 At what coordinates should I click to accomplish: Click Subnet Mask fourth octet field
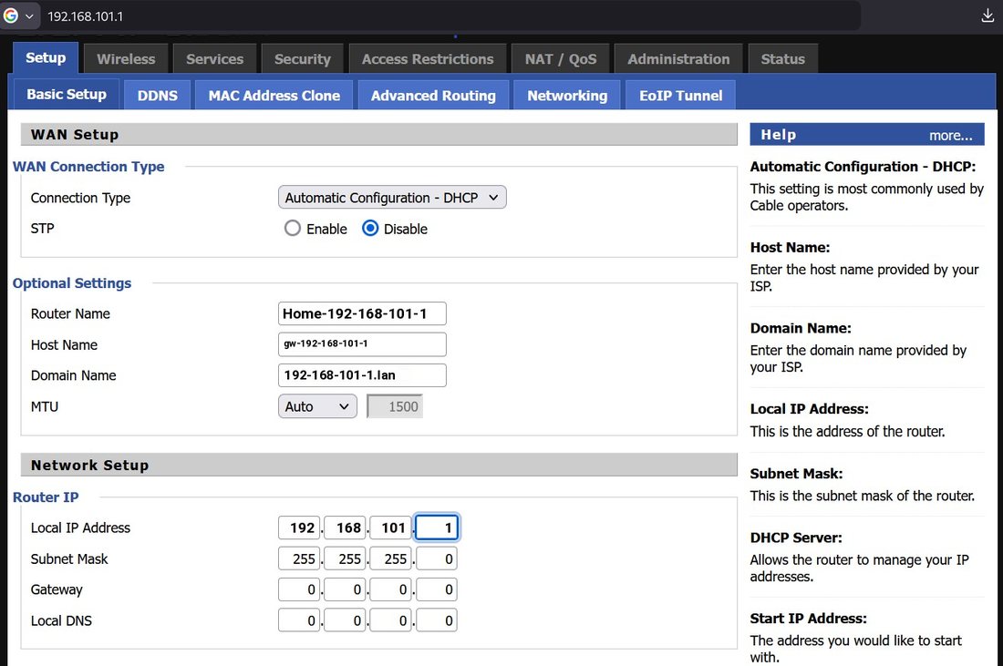pos(436,559)
